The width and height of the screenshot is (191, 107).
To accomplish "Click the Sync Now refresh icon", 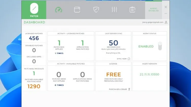I will 129,59.
